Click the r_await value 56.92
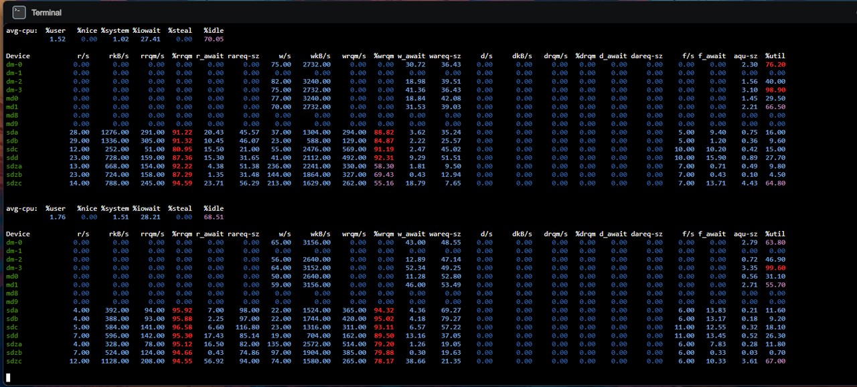The height and width of the screenshot is (387, 857). click(x=214, y=361)
